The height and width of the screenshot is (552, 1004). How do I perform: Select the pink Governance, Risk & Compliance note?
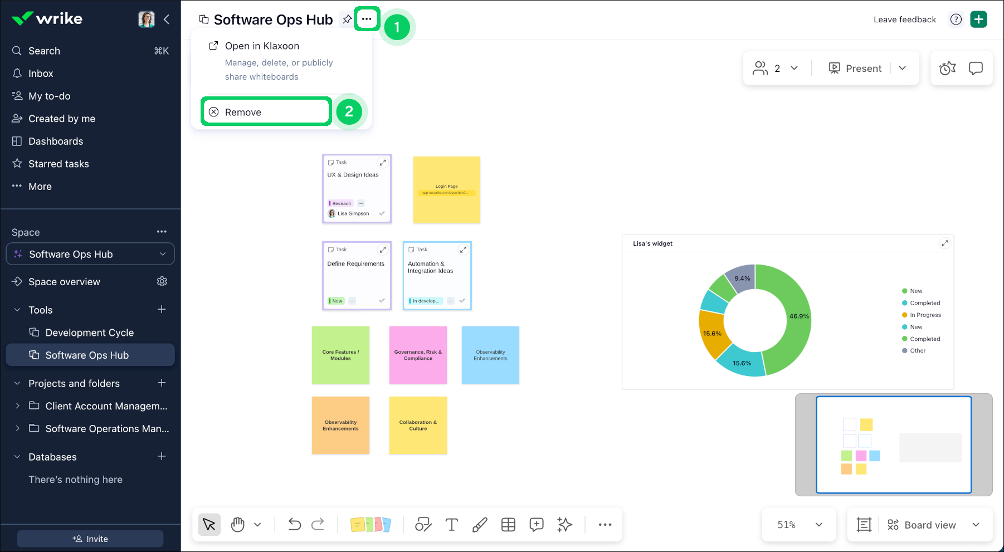point(418,355)
